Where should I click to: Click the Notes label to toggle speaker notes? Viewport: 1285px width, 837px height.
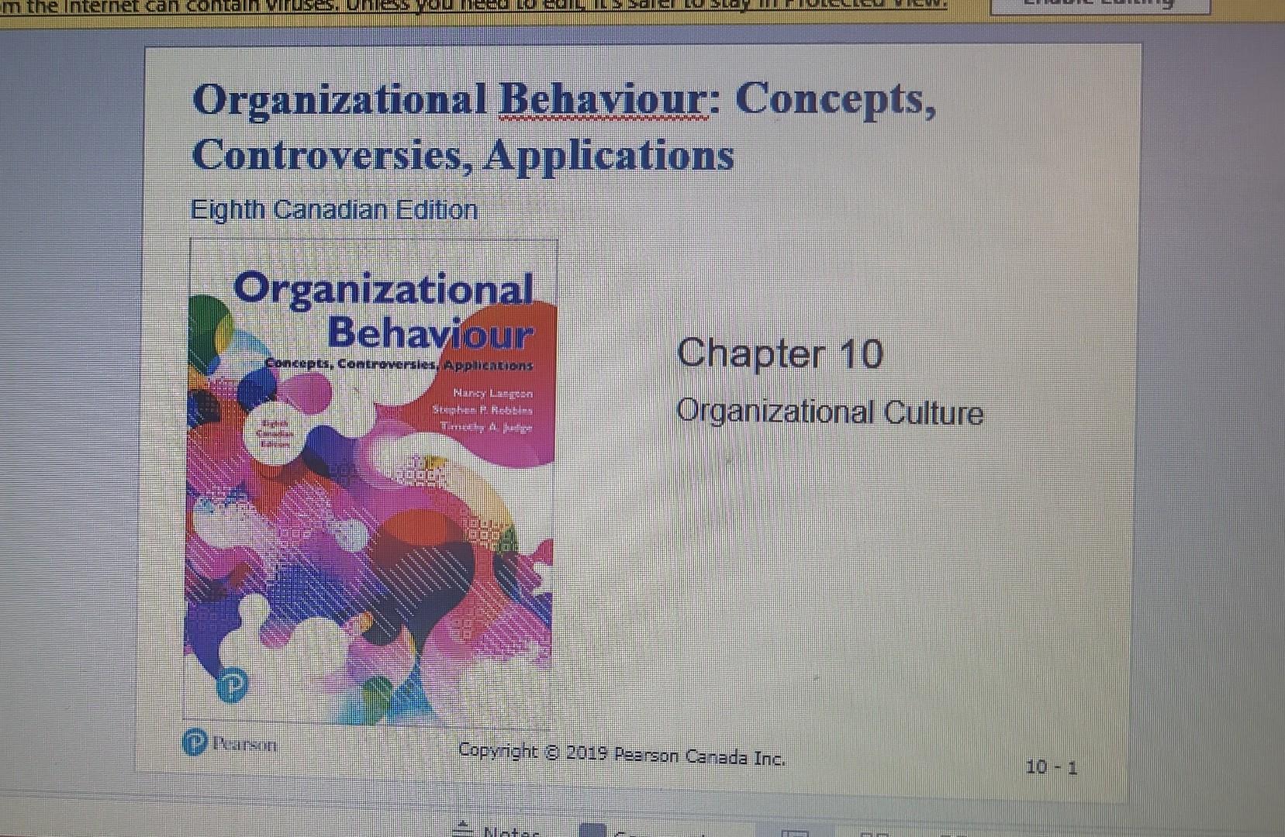pyautogui.click(x=508, y=832)
